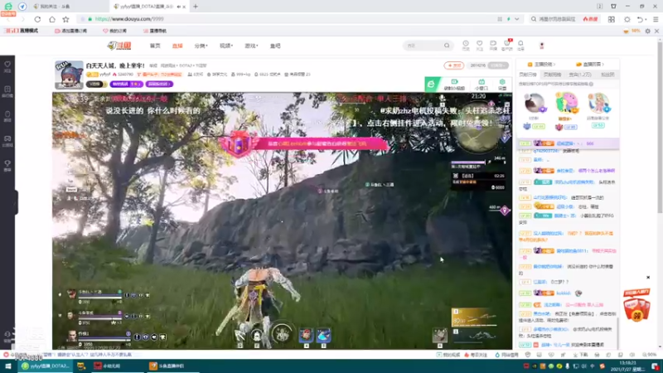Viewport: 663px width, 373px height.
Task: Open the followed-channels heart icon in header
Action: (480, 46)
